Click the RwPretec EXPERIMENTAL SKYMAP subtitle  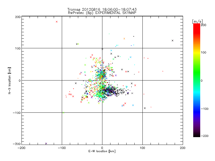pos(102,13)
